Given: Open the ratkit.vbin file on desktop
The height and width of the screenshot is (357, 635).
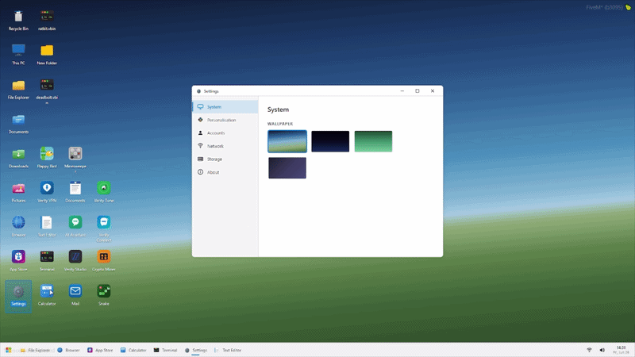Looking at the screenshot, I should point(47,21).
